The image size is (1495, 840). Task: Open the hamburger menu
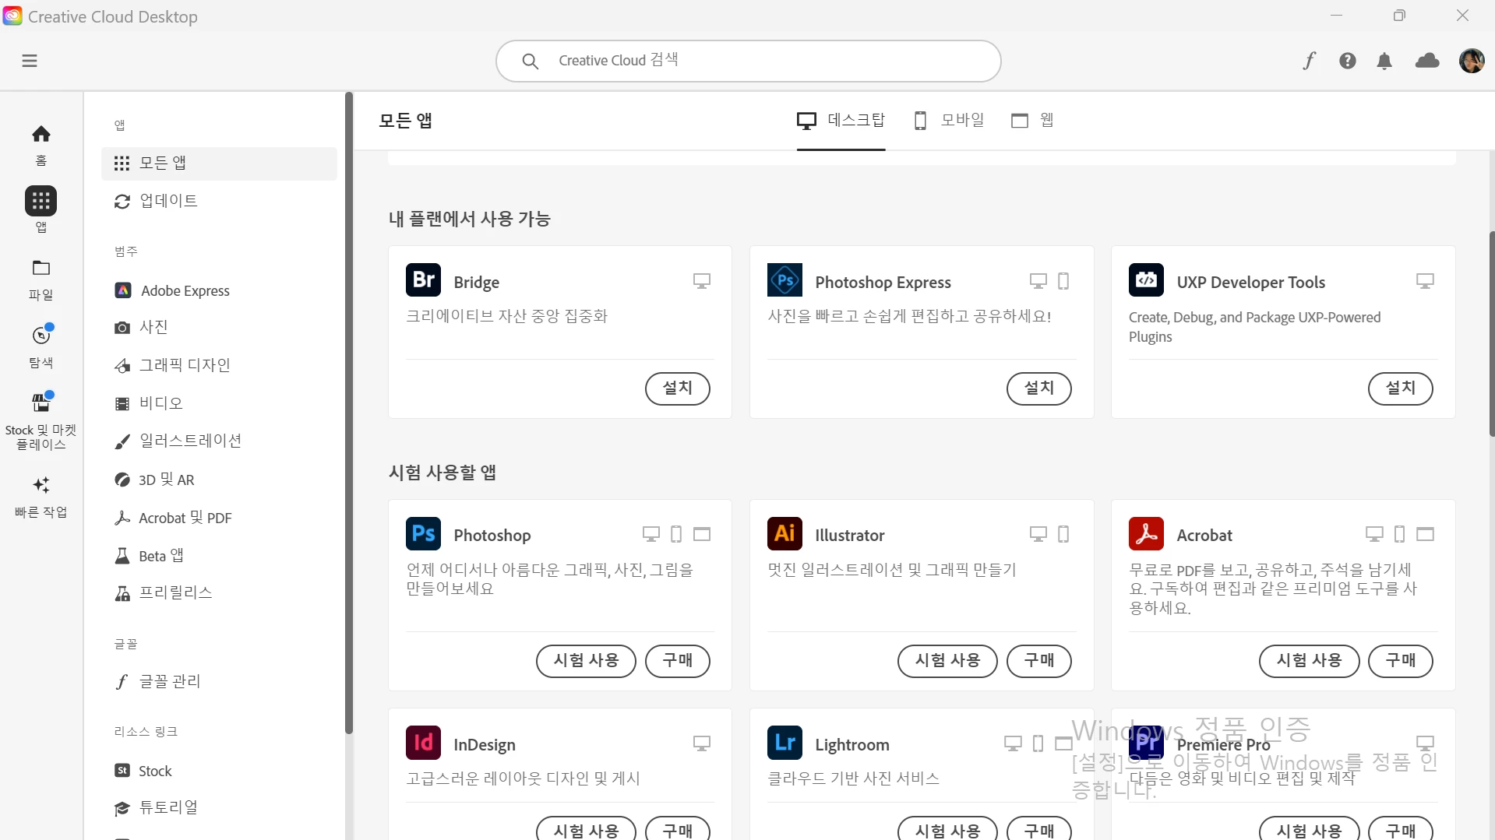click(30, 61)
